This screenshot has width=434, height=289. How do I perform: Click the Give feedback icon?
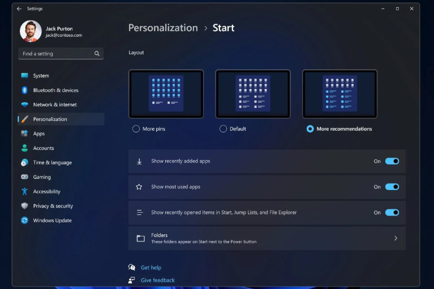tap(132, 280)
